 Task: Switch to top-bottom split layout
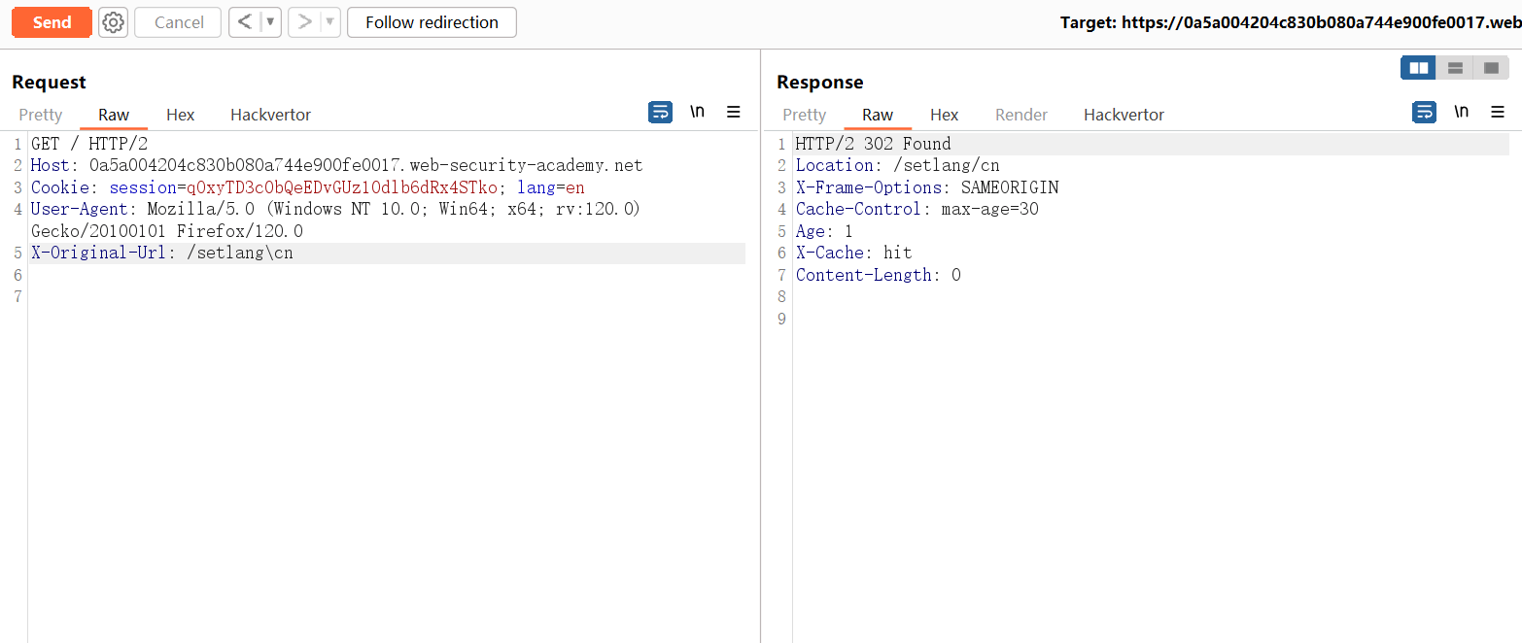(1455, 68)
